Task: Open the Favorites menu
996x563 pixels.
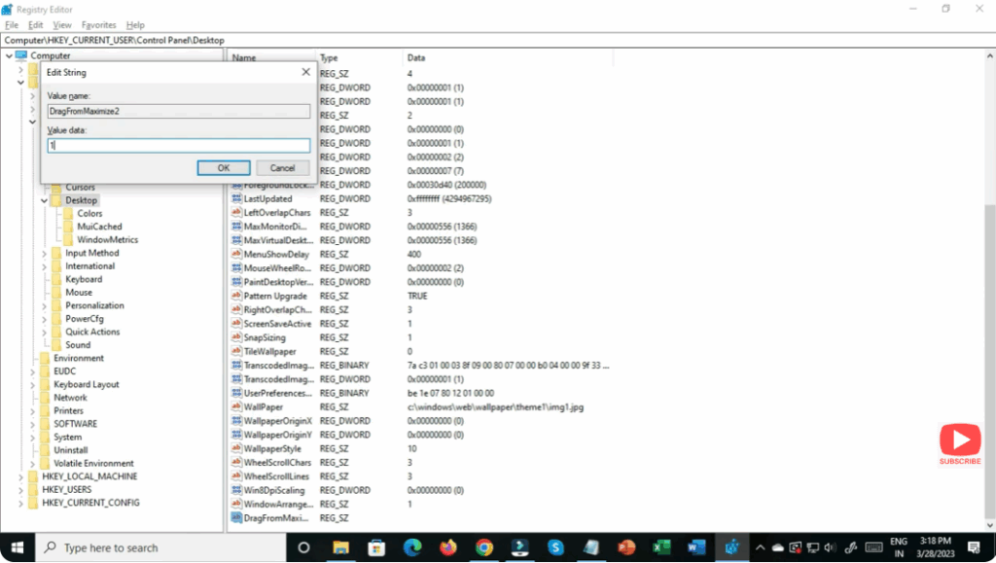Action: click(x=99, y=24)
